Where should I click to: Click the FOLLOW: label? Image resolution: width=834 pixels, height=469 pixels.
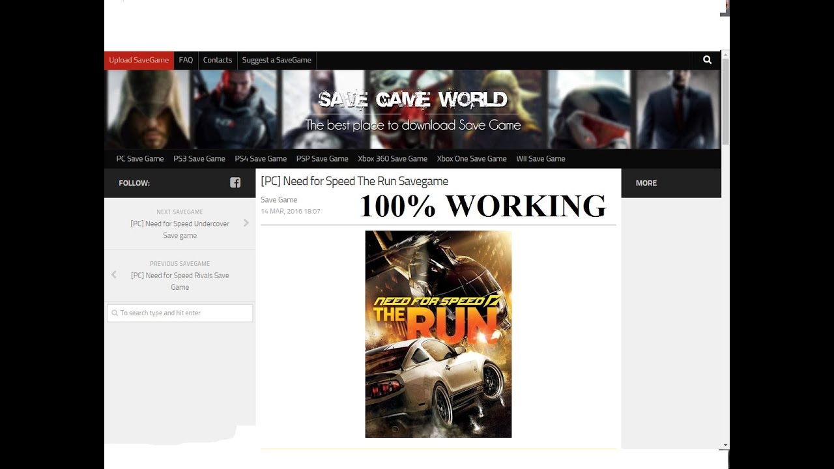point(134,183)
